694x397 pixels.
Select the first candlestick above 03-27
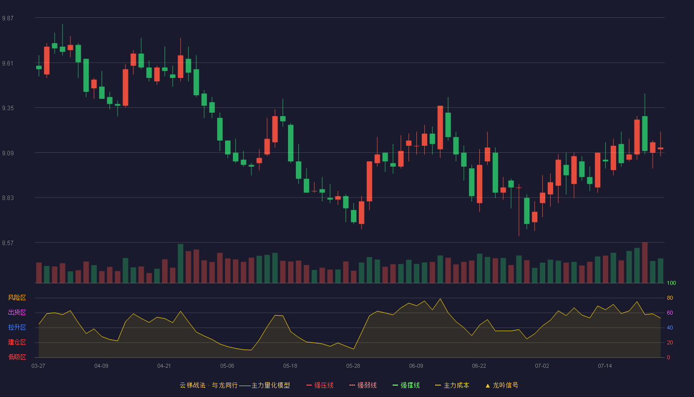39,67
